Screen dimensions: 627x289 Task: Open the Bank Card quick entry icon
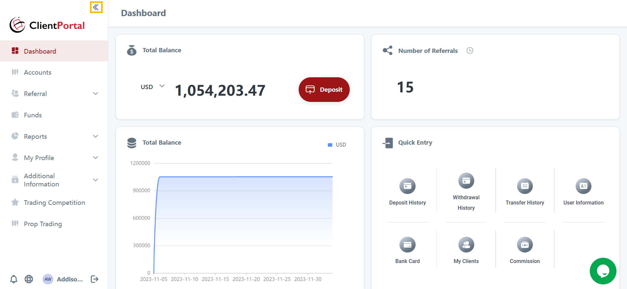point(407,245)
